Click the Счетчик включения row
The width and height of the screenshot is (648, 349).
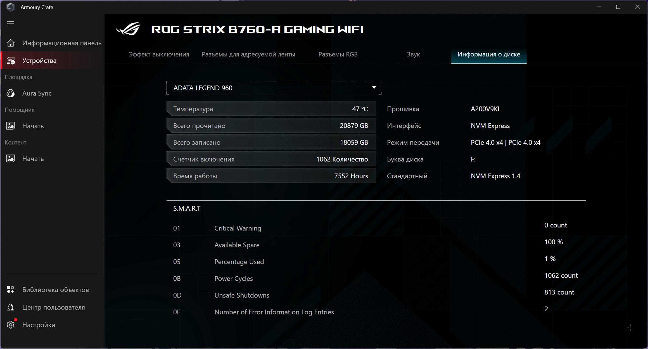click(271, 159)
